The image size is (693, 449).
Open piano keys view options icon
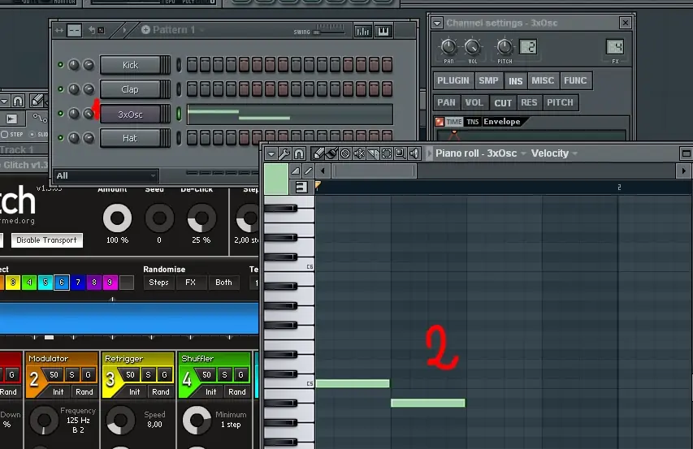(x=301, y=188)
